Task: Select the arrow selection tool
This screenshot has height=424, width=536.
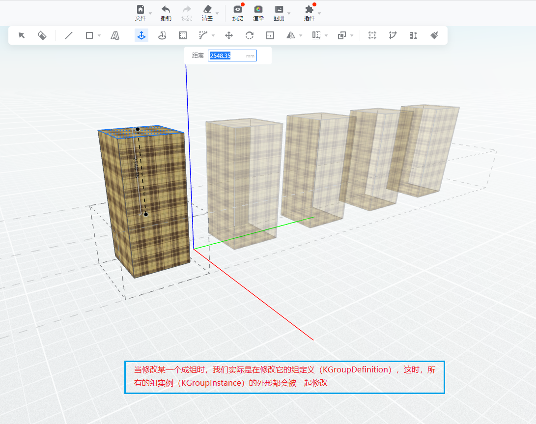Action: 22,35
